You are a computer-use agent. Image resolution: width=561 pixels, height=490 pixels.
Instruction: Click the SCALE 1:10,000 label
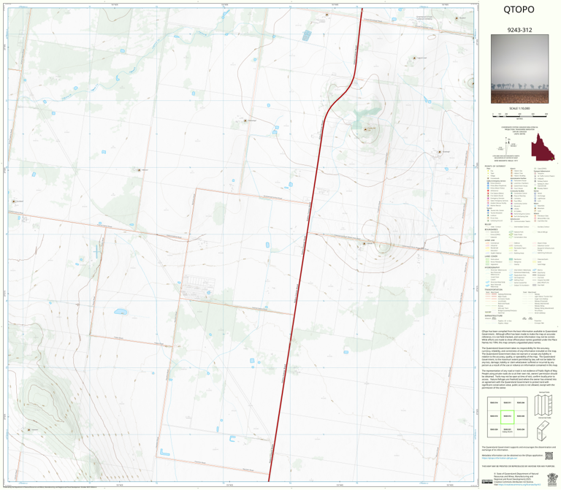(519, 108)
